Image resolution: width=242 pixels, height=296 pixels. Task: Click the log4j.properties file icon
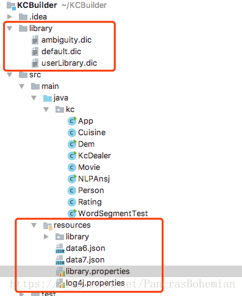pos(60,283)
